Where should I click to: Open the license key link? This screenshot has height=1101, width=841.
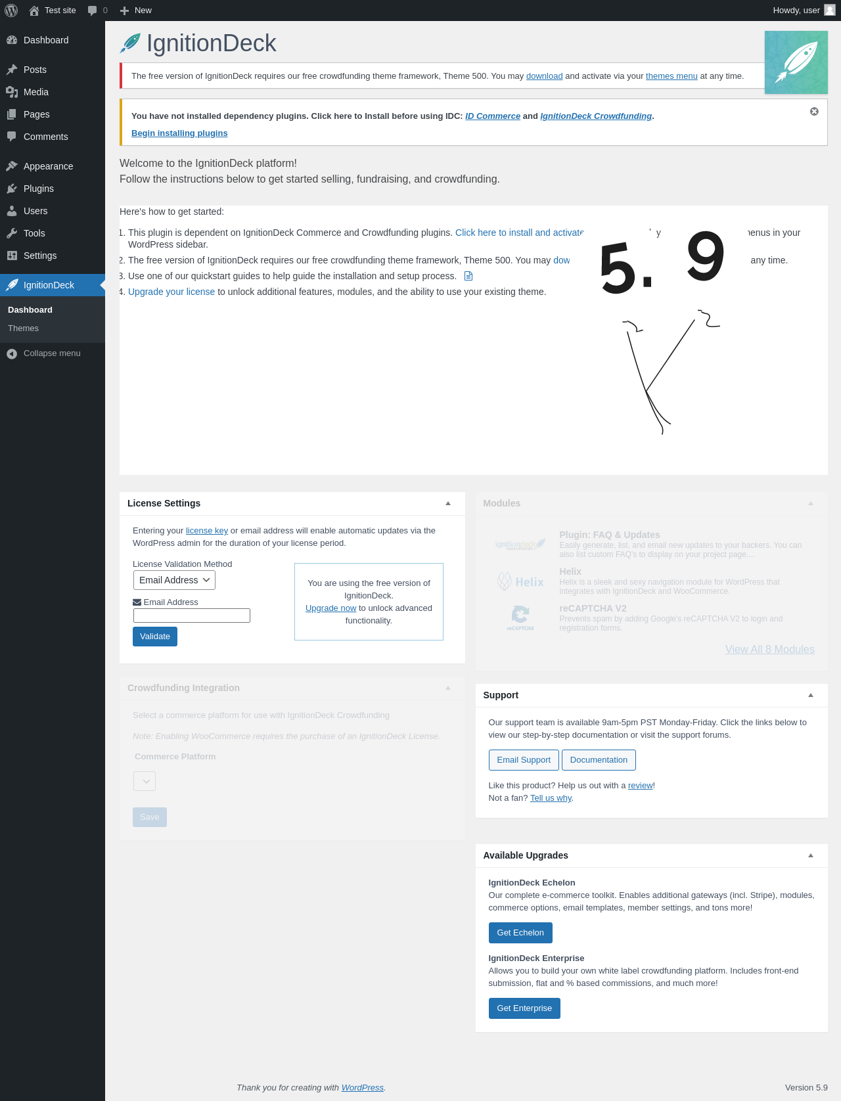click(207, 531)
